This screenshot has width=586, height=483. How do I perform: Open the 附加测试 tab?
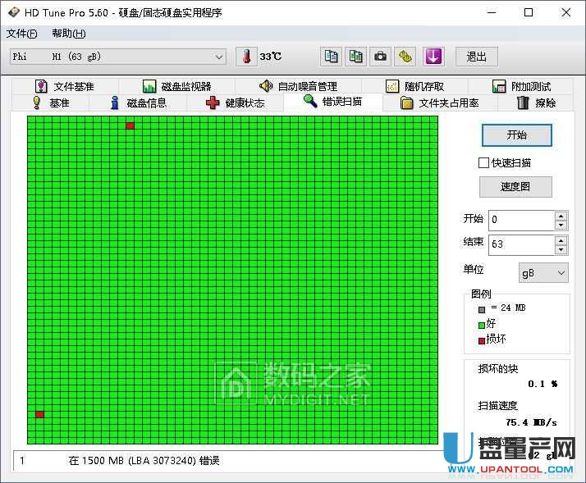521,86
